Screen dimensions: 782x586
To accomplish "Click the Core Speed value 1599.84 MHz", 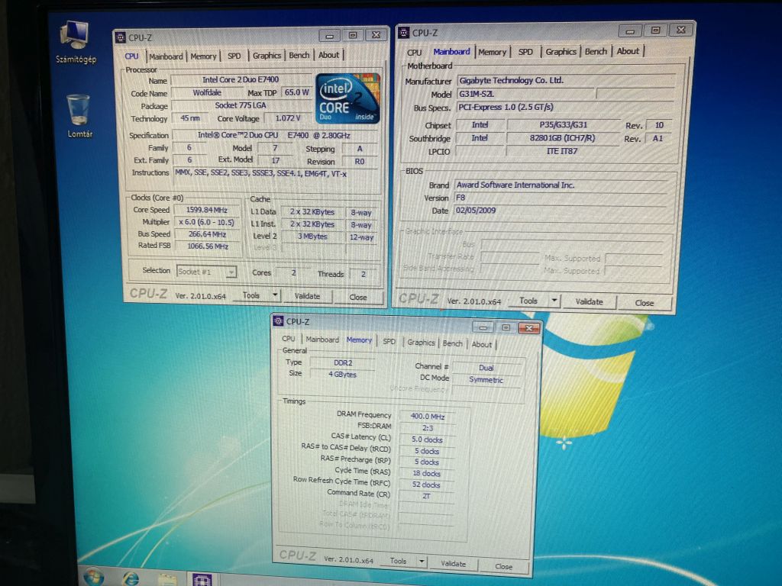I will (x=207, y=210).
